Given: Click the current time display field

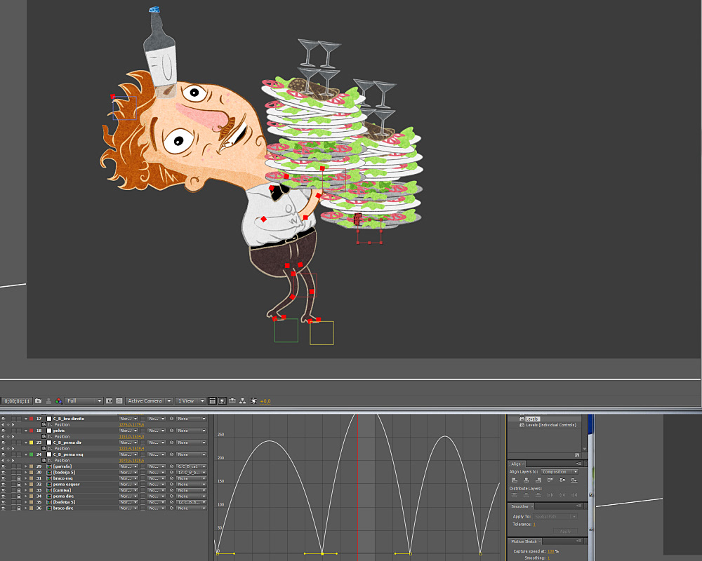Looking at the screenshot, I should click(x=15, y=400).
